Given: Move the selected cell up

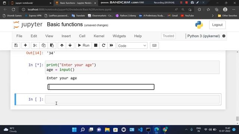Looking at the screenshot, I should click(x=62, y=45).
